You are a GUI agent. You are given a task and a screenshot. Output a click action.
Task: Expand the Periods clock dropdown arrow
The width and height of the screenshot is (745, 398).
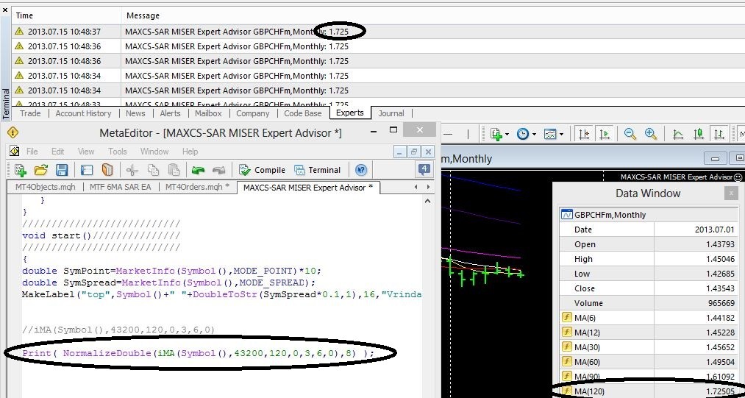[x=534, y=135]
